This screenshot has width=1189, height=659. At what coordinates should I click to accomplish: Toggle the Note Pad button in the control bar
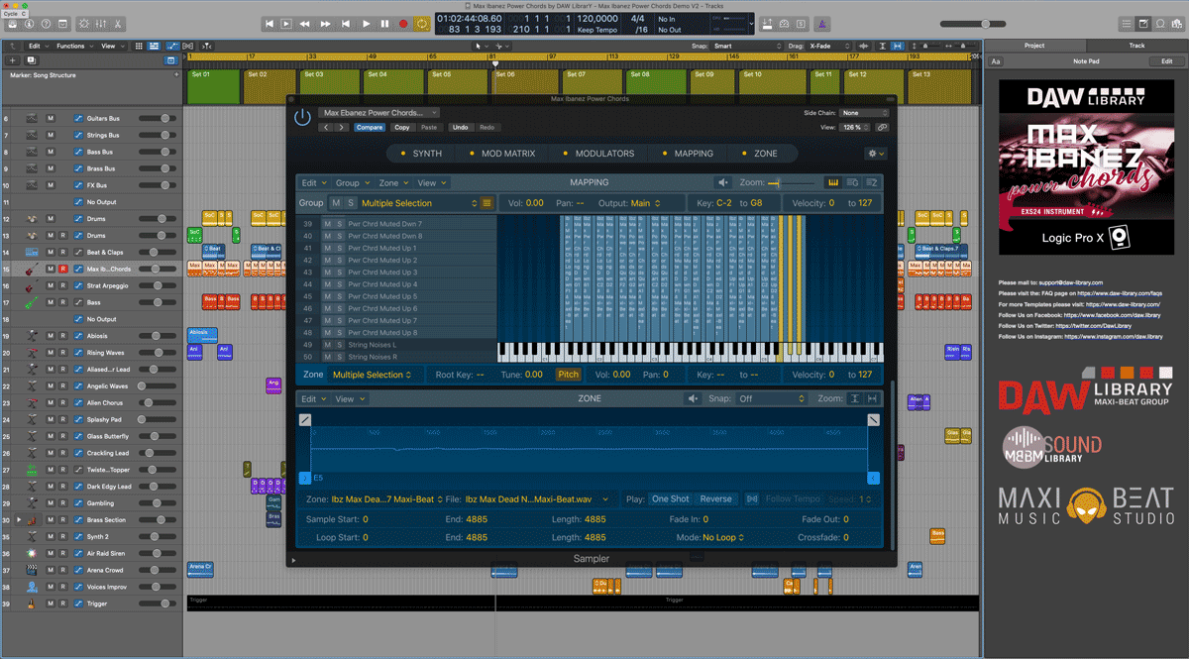pos(1142,23)
